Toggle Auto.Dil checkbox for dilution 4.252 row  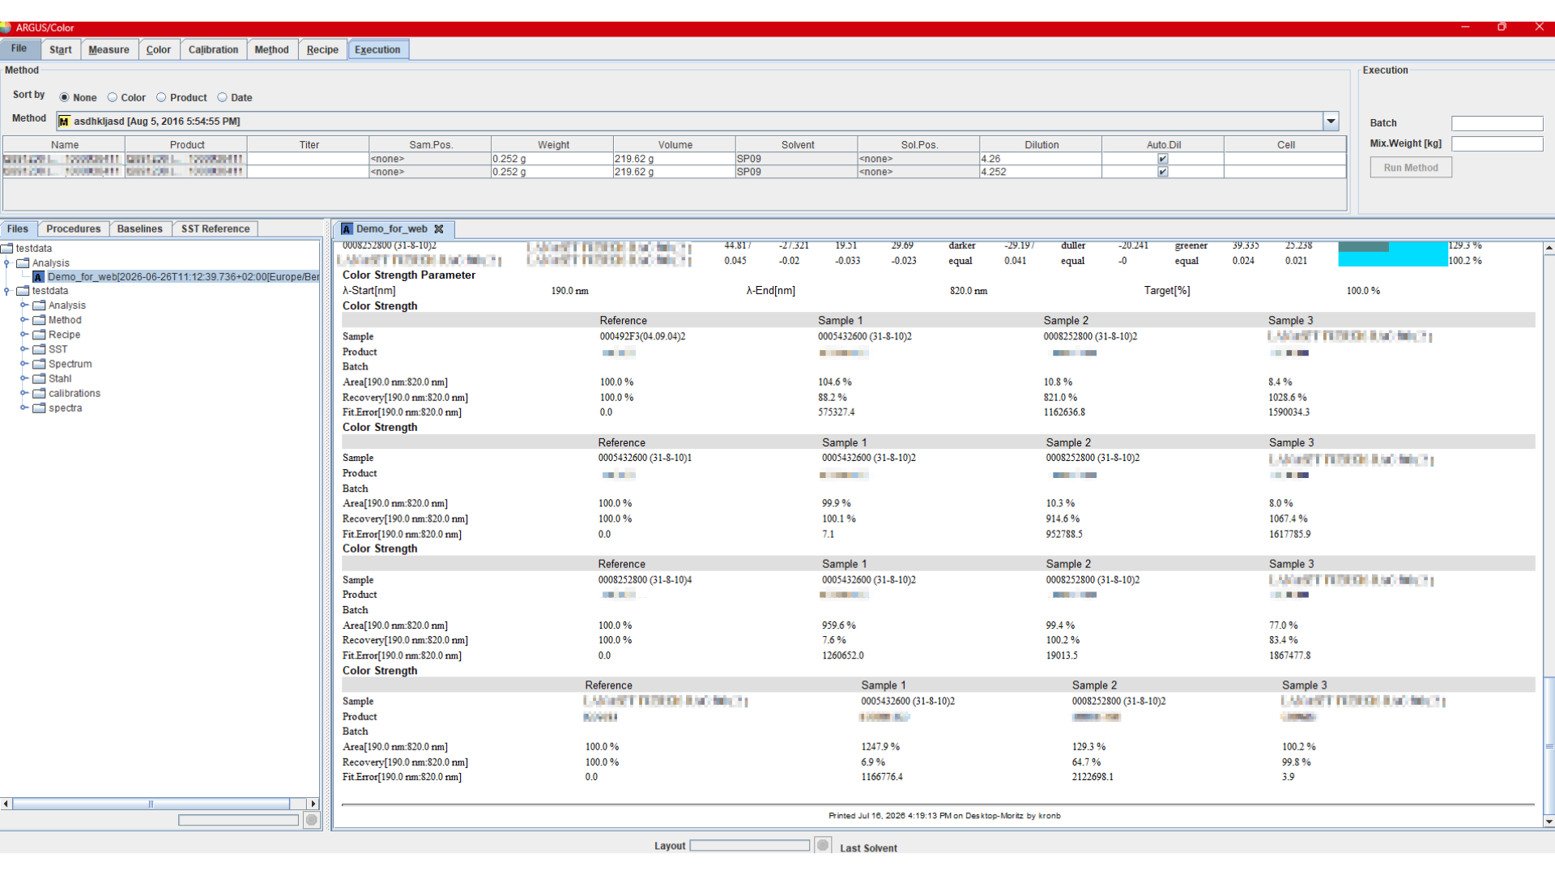point(1163,172)
